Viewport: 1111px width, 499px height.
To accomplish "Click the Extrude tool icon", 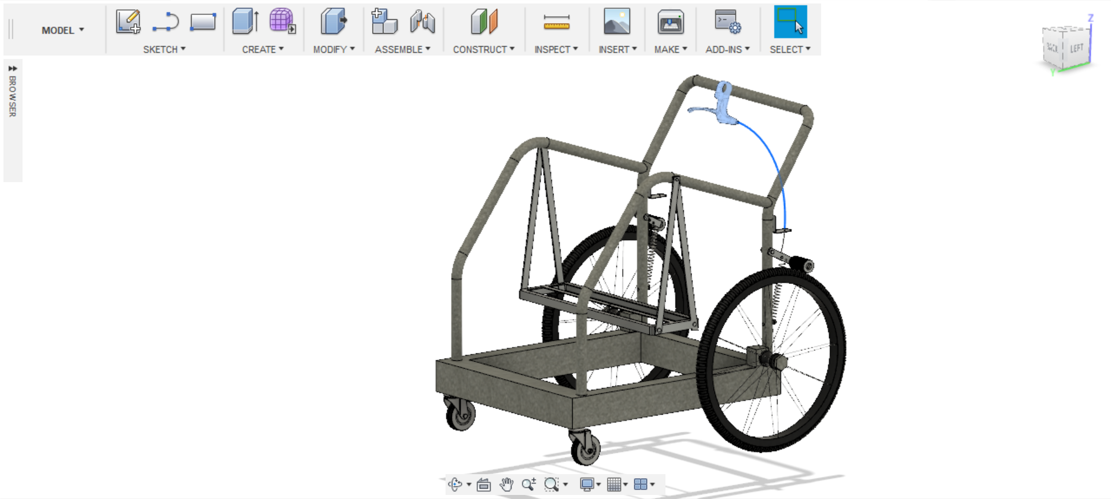I will [245, 22].
